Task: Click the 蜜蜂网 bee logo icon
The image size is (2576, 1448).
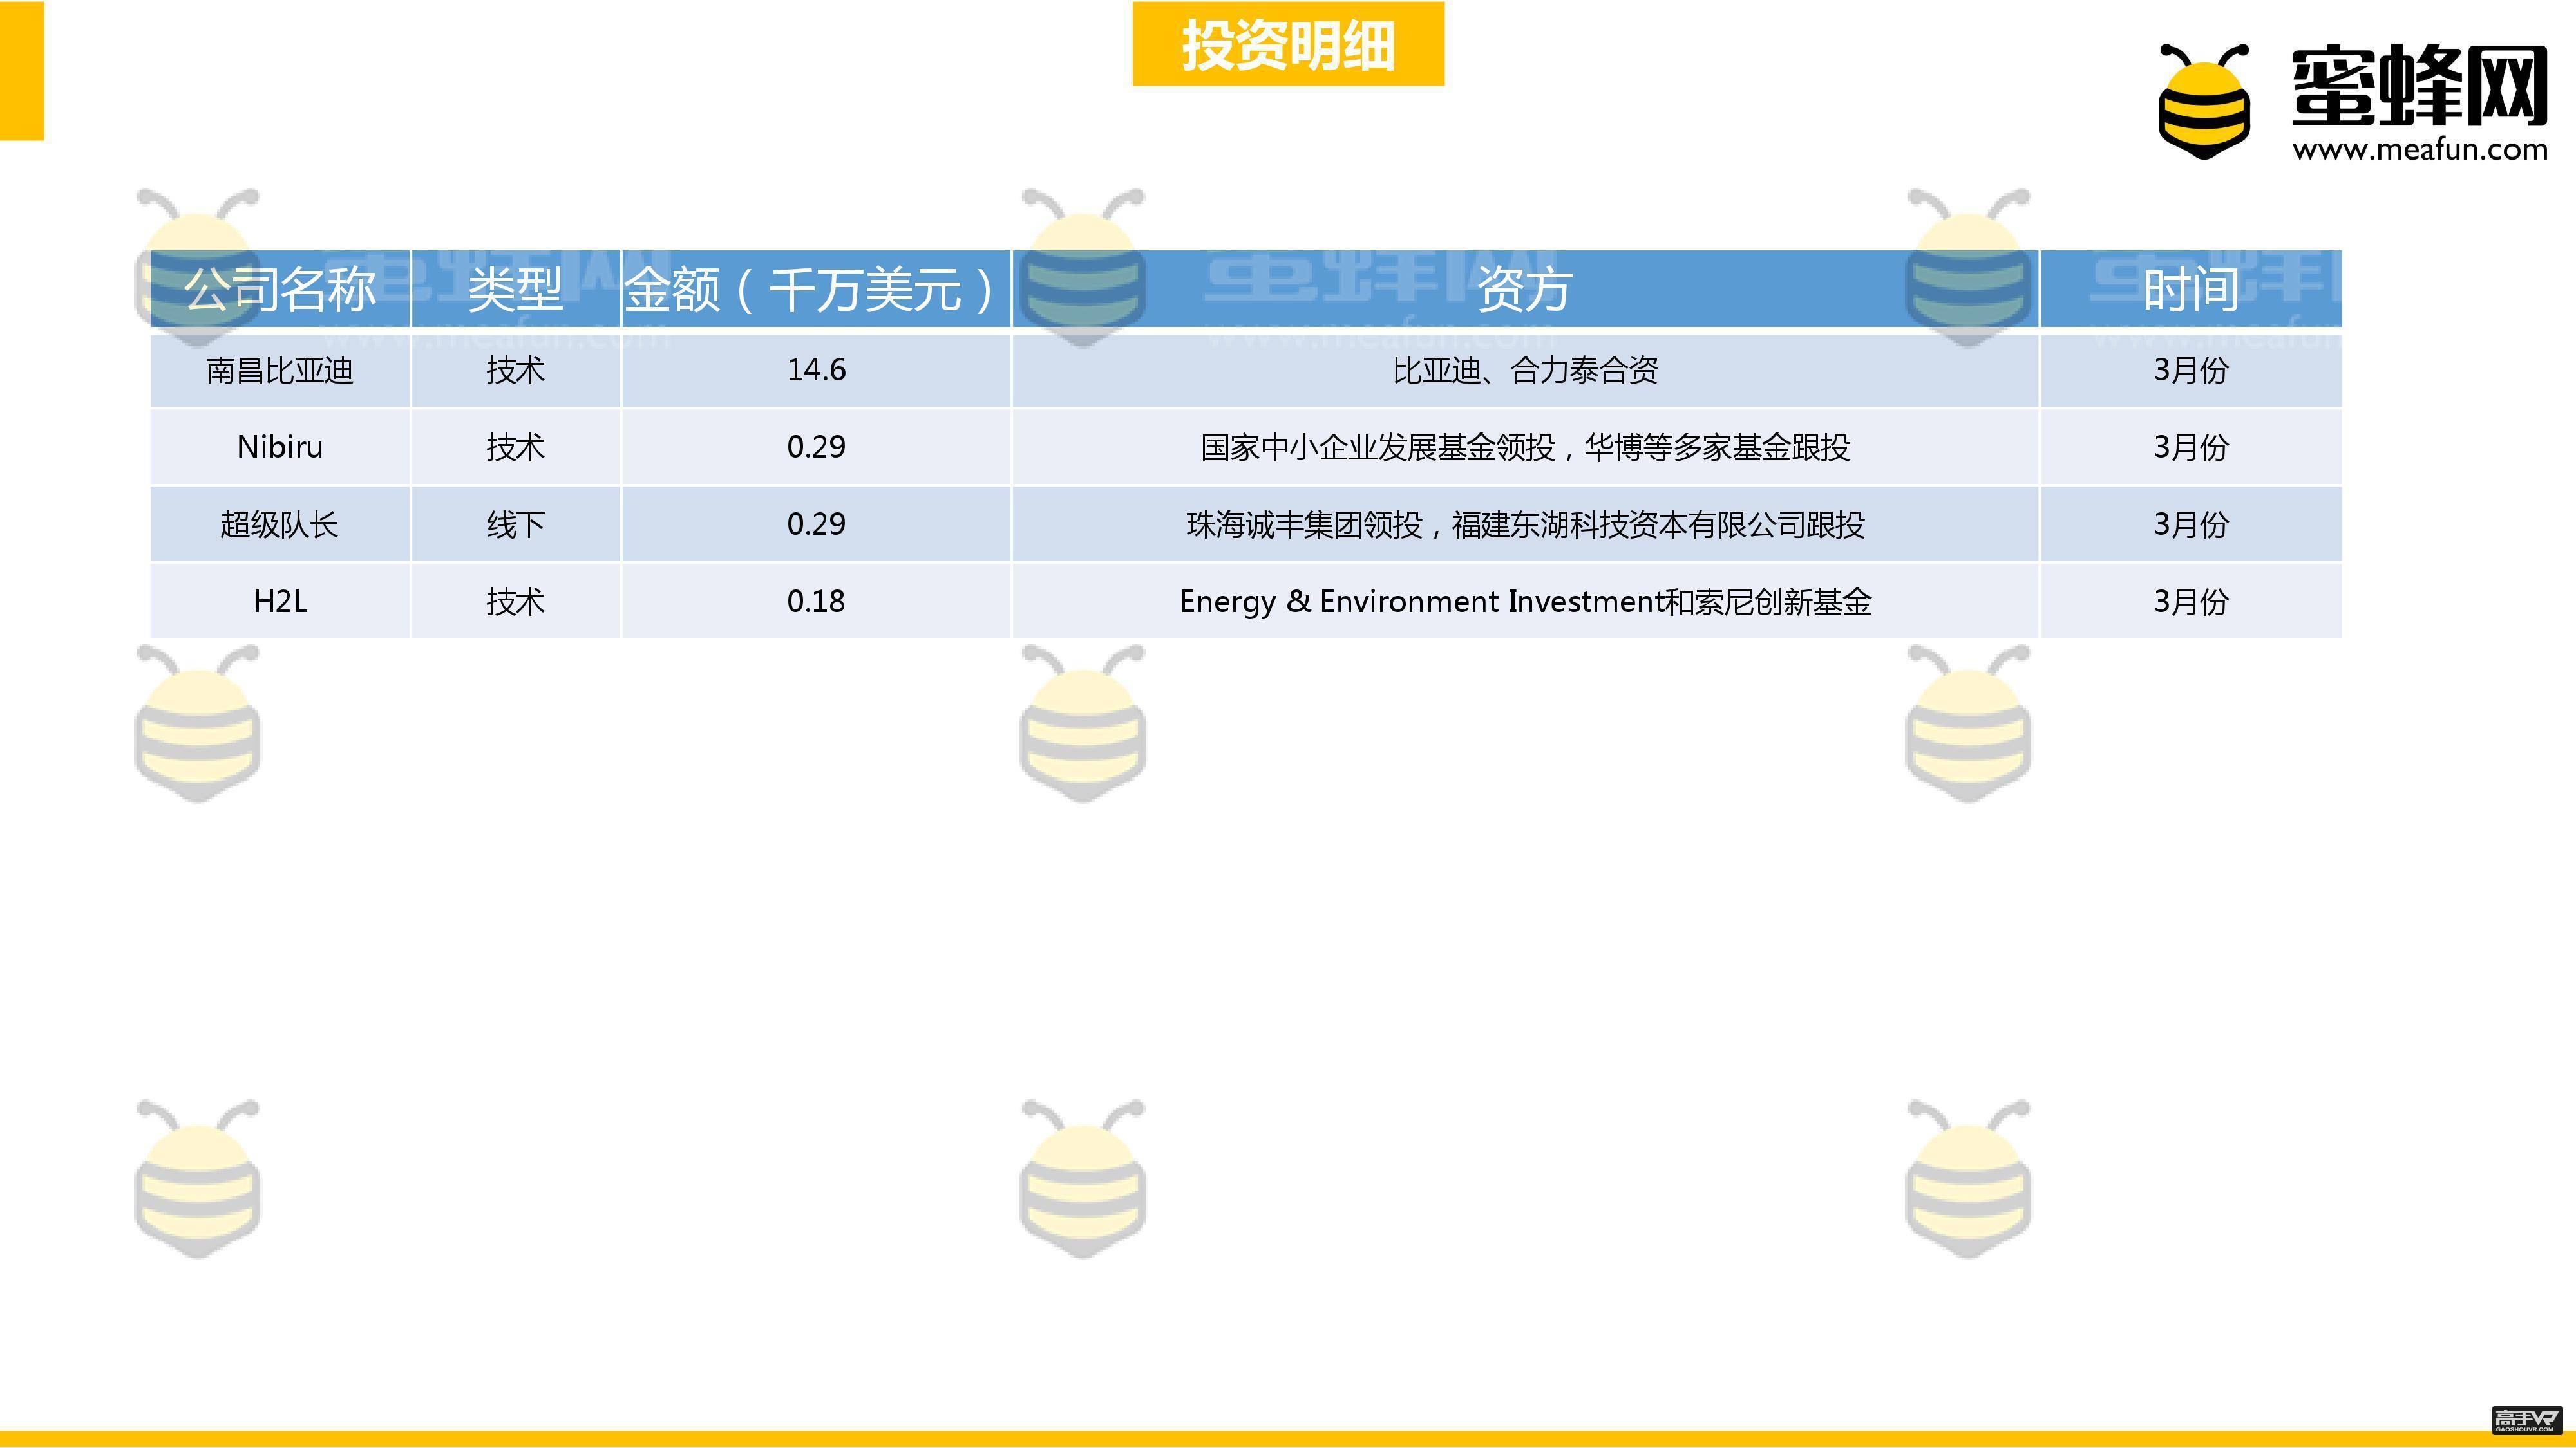Action: [x=2204, y=101]
